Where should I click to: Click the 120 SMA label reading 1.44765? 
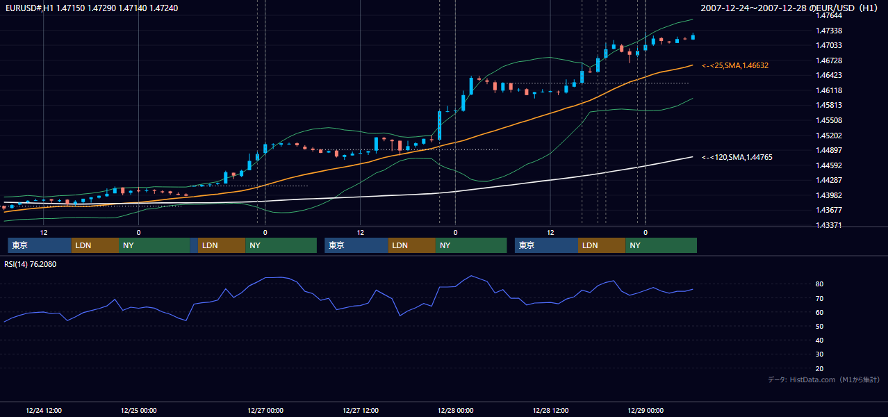(x=737, y=158)
